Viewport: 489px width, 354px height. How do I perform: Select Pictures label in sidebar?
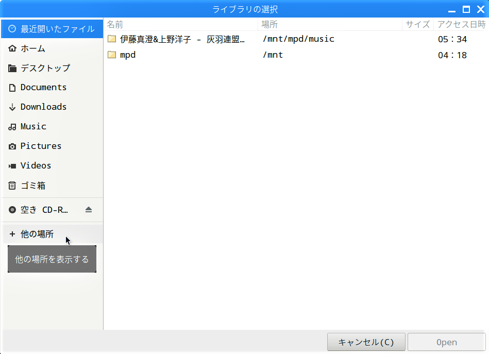click(41, 146)
